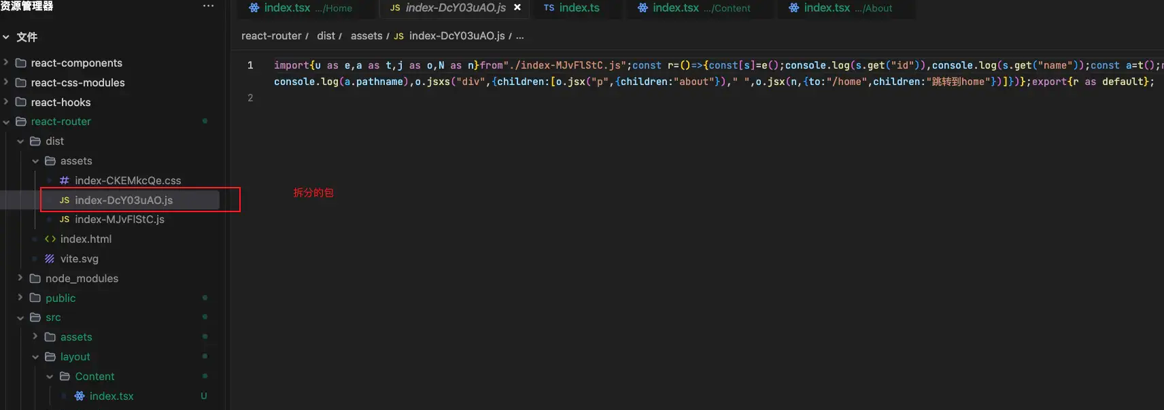1164x410 pixels.
Task: Click the public folder icon
Action: point(35,298)
